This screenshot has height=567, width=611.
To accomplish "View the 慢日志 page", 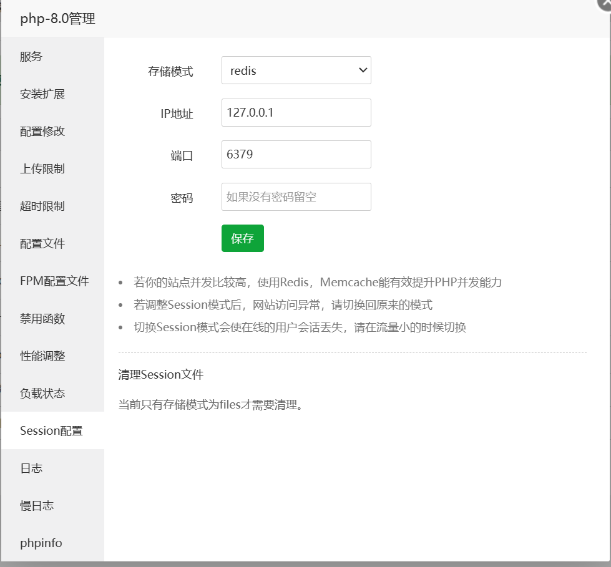I will click(x=36, y=505).
